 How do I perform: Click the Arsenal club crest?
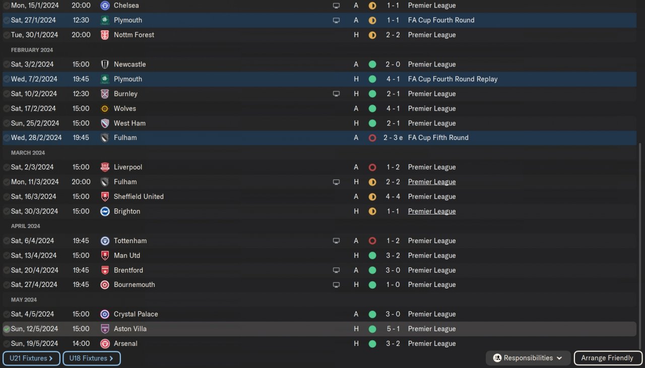[105, 344]
